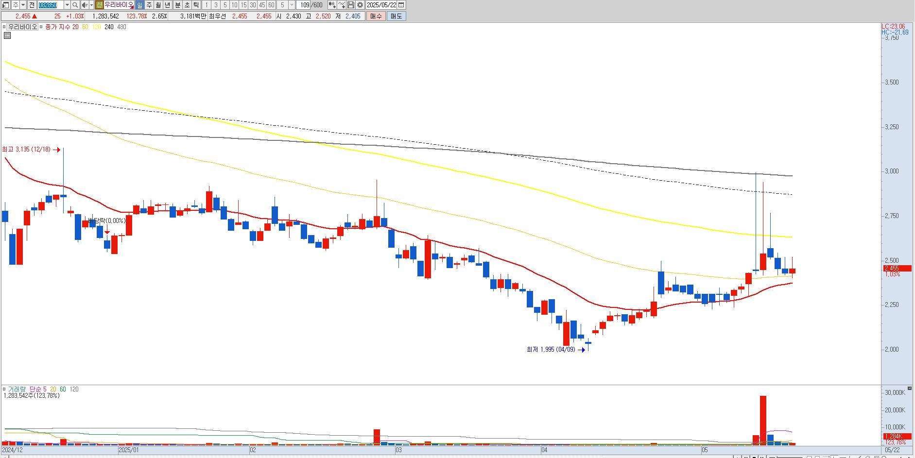Open dropdown arrow next to 주 selector
The width and height of the screenshot is (915, 458).
point(23,5)
